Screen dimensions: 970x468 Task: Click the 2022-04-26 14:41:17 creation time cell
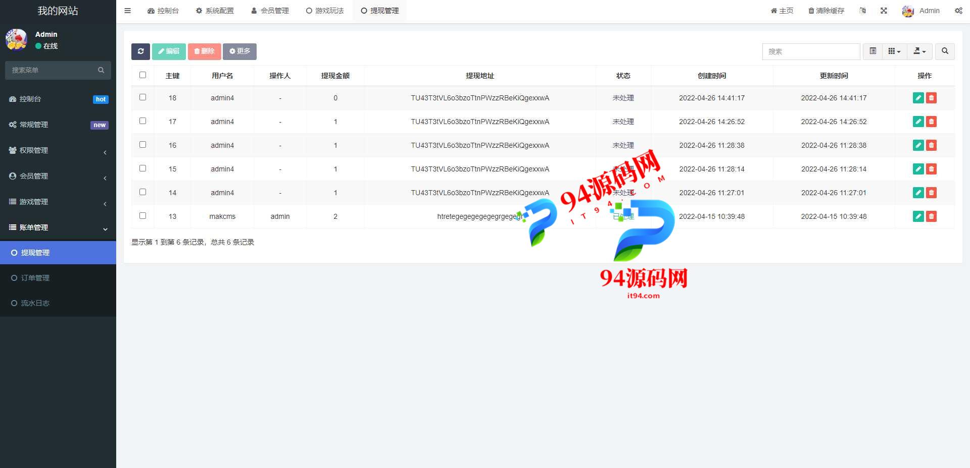click(x=711, y=98)
